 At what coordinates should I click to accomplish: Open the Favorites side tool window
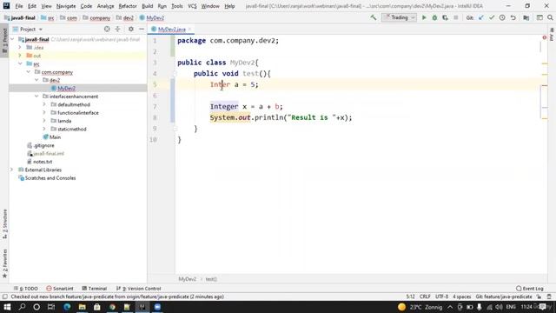point(4,263)
